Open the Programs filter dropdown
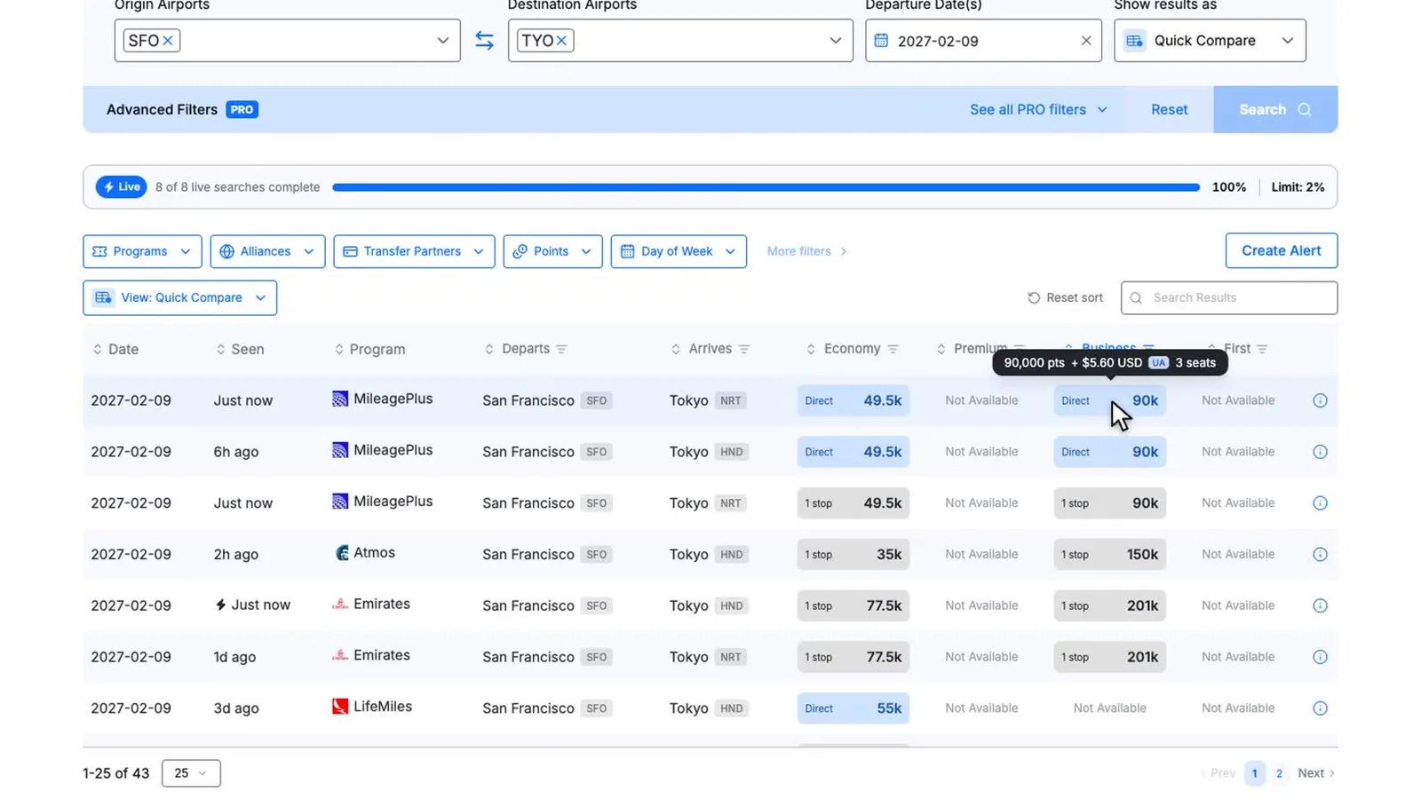 (x=142, y=251)
